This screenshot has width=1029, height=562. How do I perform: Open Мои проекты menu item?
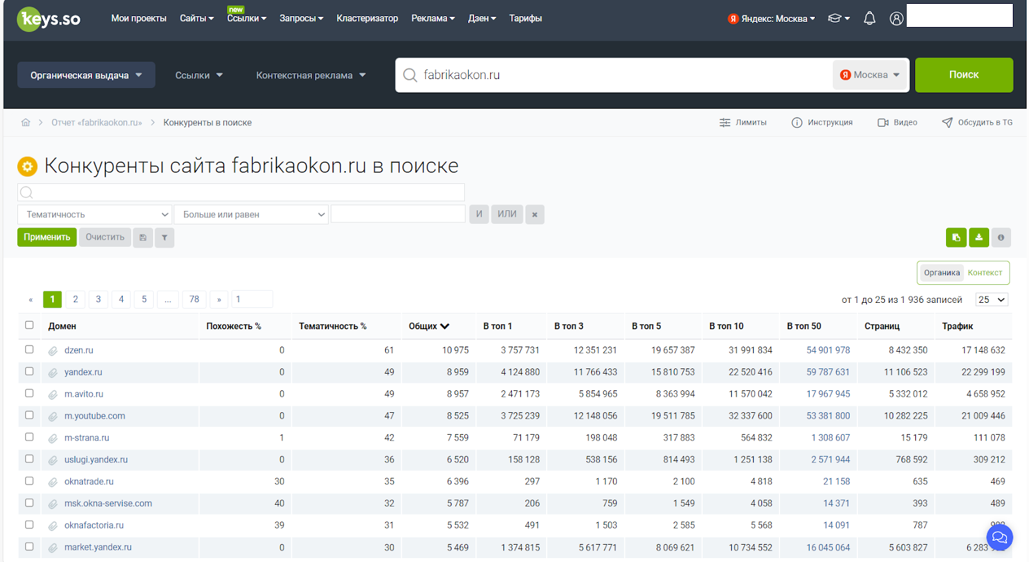(139, 18)
